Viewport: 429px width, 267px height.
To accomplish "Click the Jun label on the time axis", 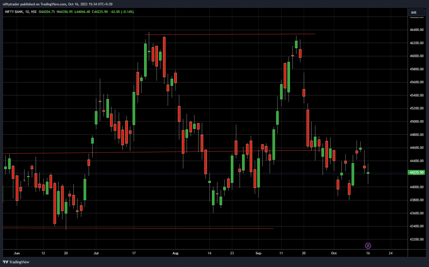I will pyautogui.click(x=17, y=253).
